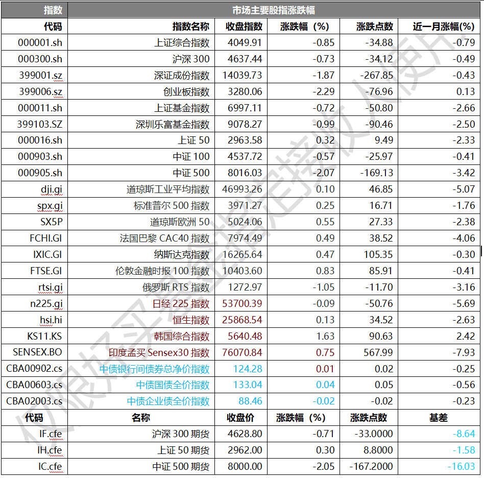Select the IC.cfe basis value -16.03
The image size is (484, 478).
click(461, 467)
